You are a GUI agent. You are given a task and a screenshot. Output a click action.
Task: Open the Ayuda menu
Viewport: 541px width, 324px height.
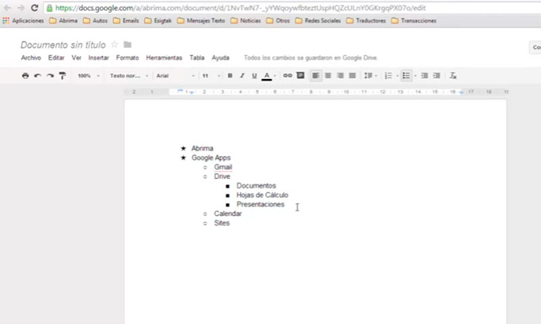pyautogui.click(x=220, y=57)
